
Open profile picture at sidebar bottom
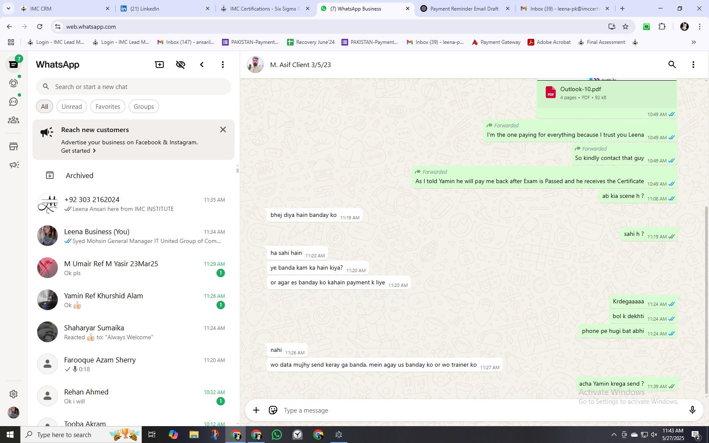pyautogui.click(x=14, y=412)
